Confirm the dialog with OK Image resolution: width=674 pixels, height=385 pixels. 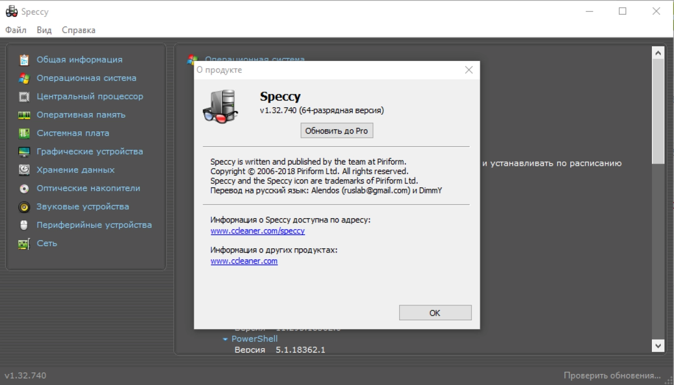click(435, 313)
